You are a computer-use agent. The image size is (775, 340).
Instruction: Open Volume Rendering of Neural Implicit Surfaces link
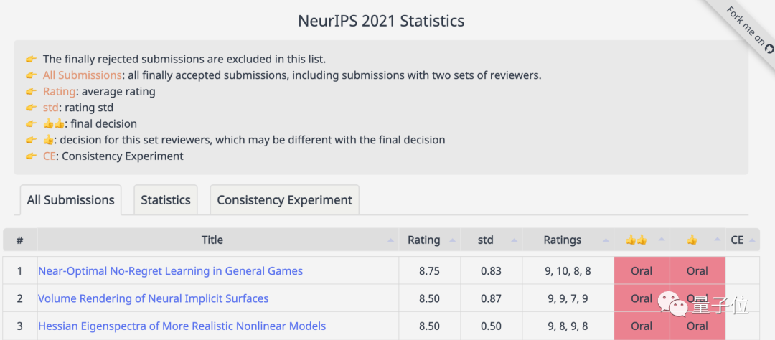pyautogui.click(x=153, y=298)
